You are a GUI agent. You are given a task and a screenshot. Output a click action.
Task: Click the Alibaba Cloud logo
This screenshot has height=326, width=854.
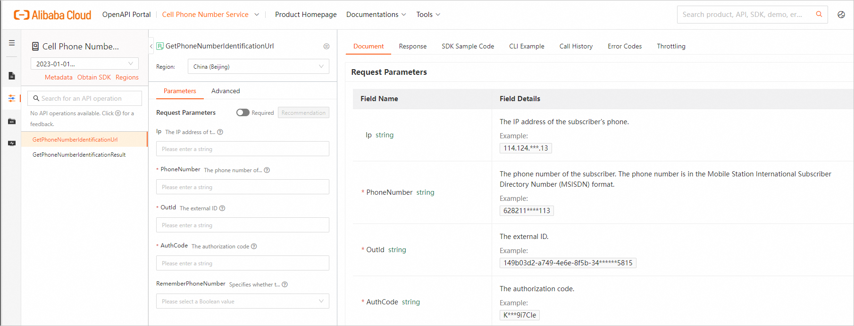coord(52,15)
